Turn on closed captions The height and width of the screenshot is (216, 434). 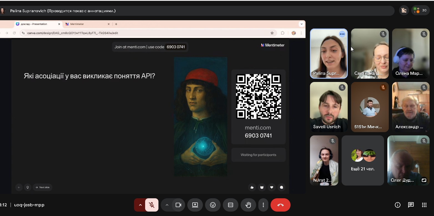pos(230,205)
